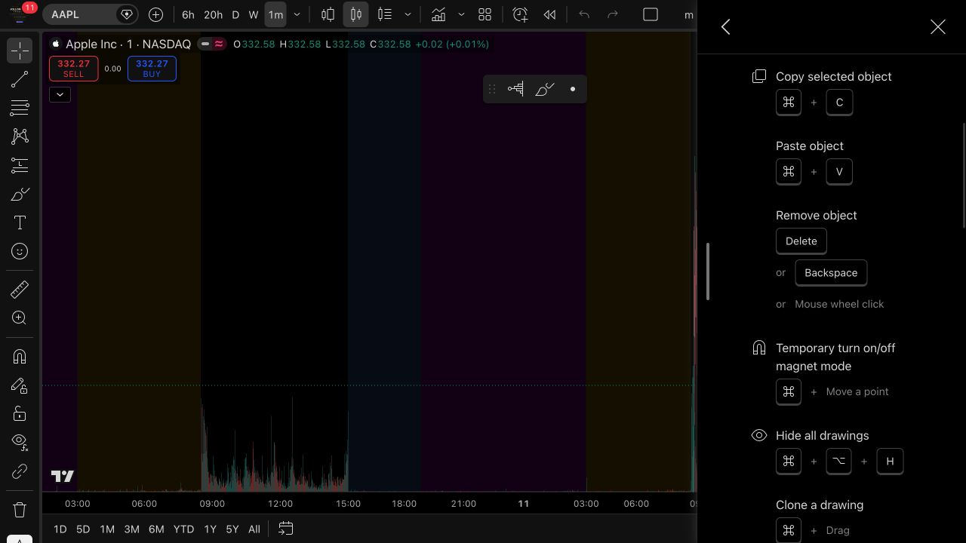Select the brush drawing tool
The width and height of the screenshot is (966, 543).
tap(20, 194)
